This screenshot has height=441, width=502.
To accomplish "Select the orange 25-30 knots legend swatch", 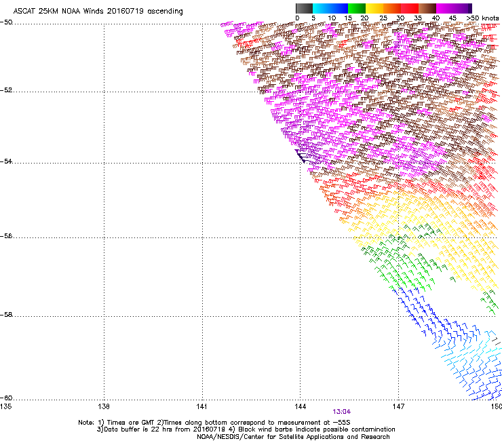I will (392, 8).
